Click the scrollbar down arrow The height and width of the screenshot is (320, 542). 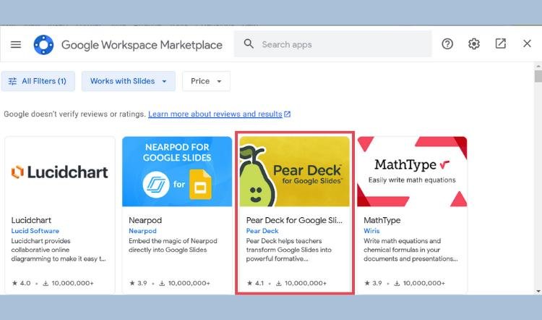tap(538, 291)
